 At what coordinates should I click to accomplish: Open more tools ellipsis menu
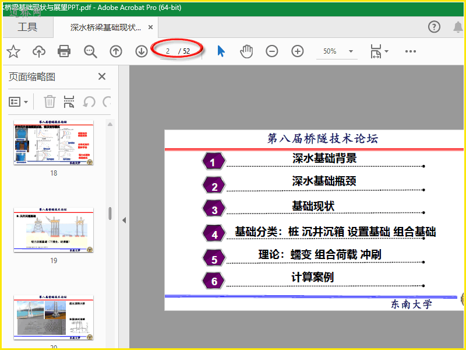click(x=411, y=51)
